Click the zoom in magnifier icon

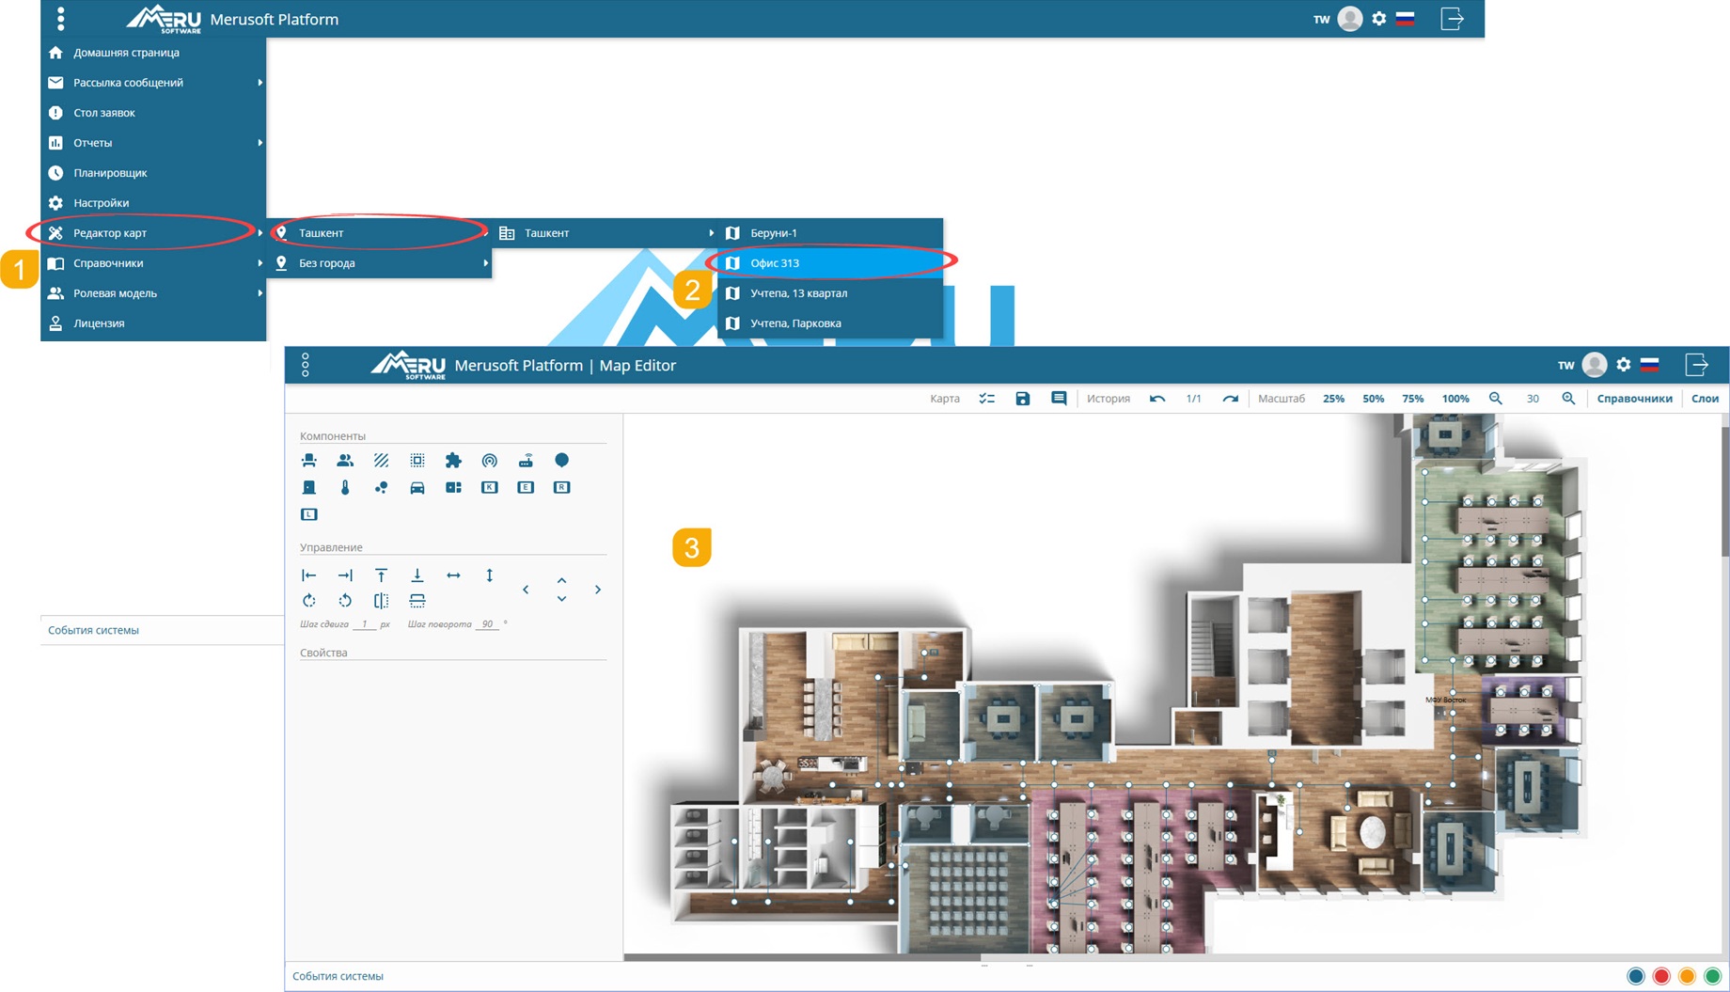tap(1568, 399)
